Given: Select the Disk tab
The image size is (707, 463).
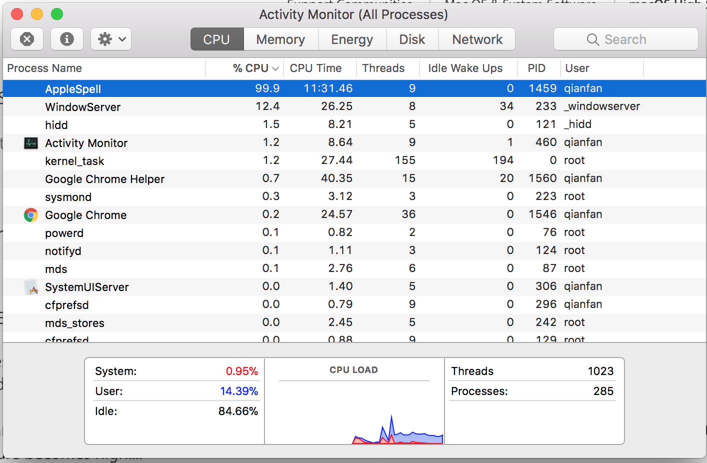Looking at the screenshot, I should click(x=412, y=39).
